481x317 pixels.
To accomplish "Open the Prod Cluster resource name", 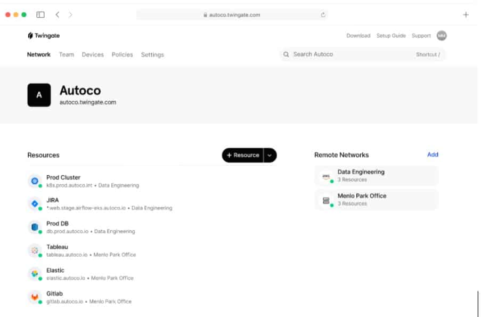I will click(63, 177).
